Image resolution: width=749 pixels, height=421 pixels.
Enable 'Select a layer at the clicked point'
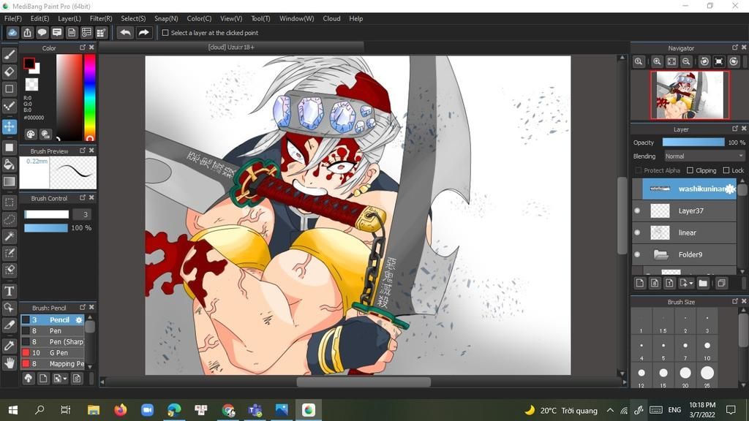tap(165, 33)
